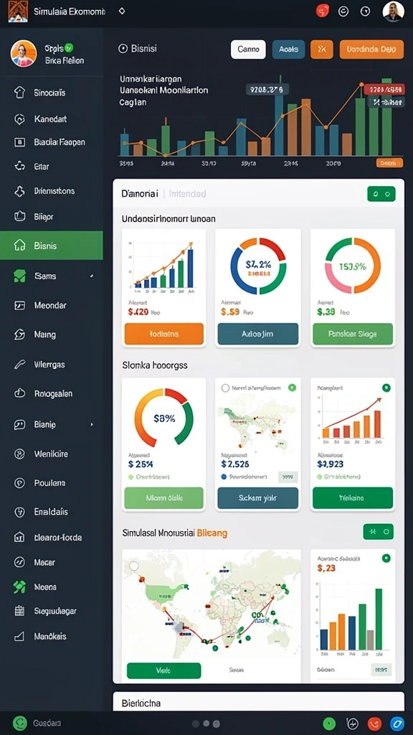Click the red notification icon in header
This screenshot has width=413, height=735.
pyautogui.click(x=323, y=11)
